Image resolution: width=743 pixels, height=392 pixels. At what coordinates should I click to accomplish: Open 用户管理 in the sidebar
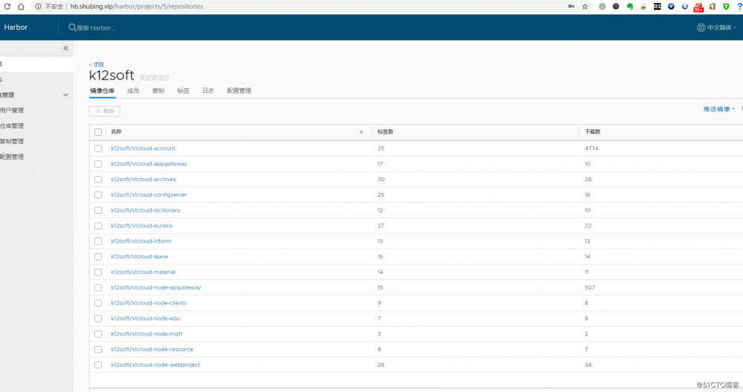click(x=12, y=111)
